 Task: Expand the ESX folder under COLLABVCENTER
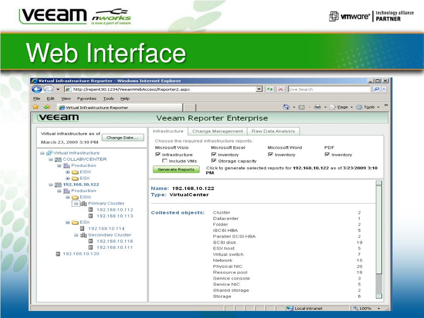67,178
